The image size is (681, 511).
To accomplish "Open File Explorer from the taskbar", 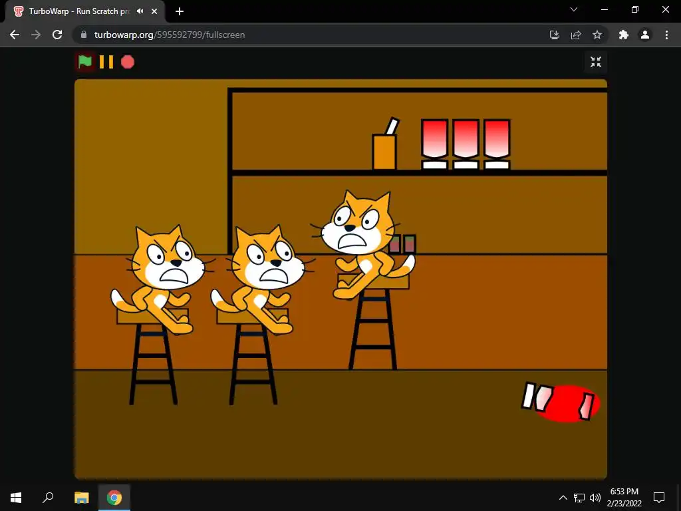I will pyautogui.click(x=81, y=498).
